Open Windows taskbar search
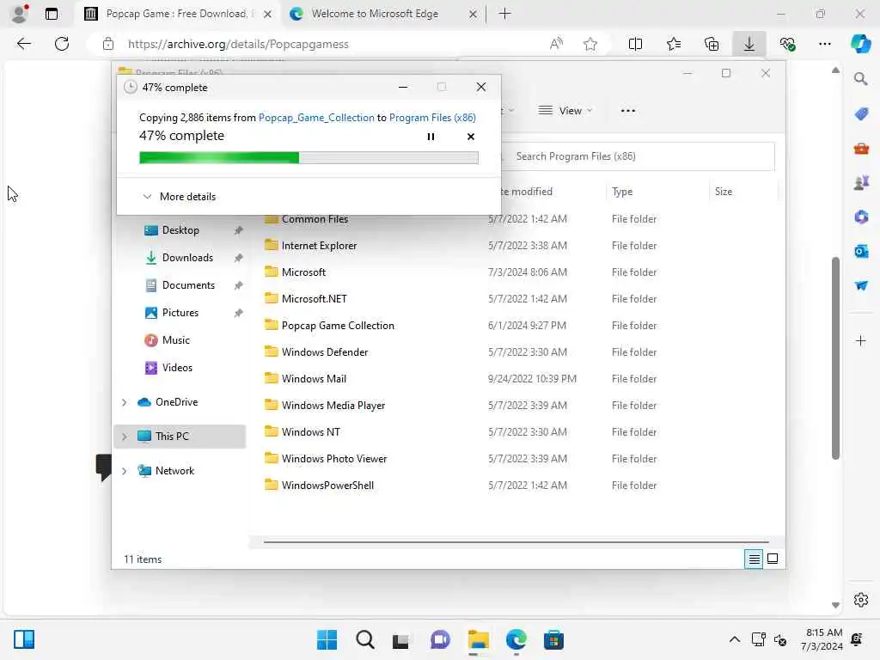The image size is (880, 660). [x=364, y=639]
